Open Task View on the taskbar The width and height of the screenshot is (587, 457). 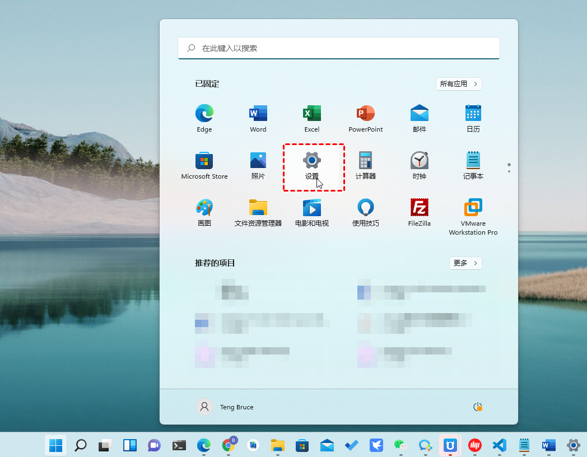coord(105,445)
